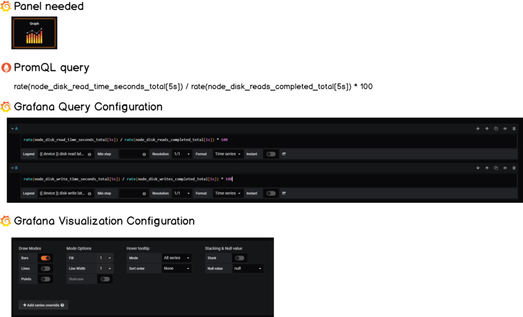The height and width of the screenshot is (317, 523).
Task: Duplicate query A using the copy icon
Action: tap(495, 129)
